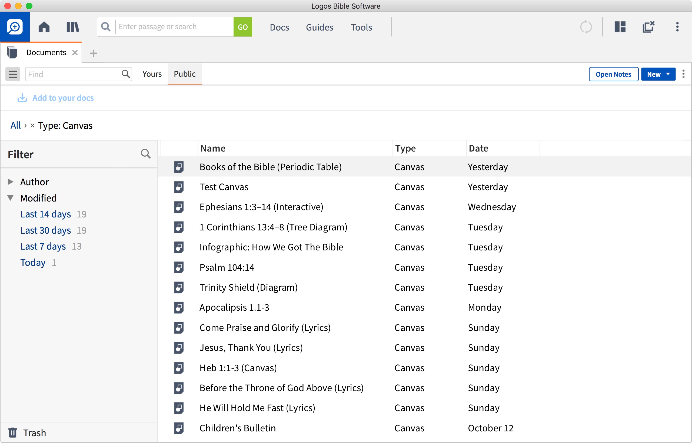Image resolution: width=692 pixels, height=443 pixels.
Task: Select Jesus, Thank You (Lyrics)
Action: click(x=251, y=348)
